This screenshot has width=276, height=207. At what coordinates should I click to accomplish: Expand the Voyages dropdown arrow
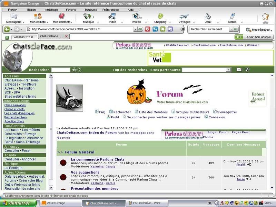194,22
